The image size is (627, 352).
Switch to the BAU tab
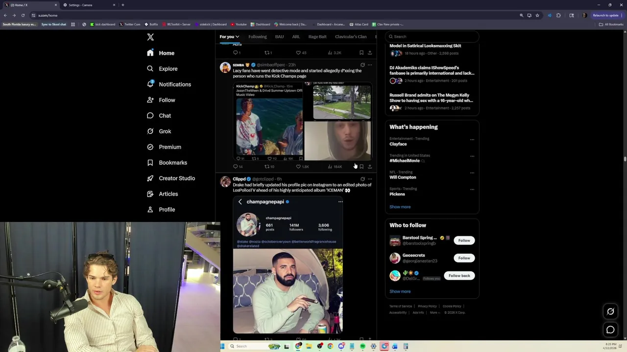pos(279,37)
